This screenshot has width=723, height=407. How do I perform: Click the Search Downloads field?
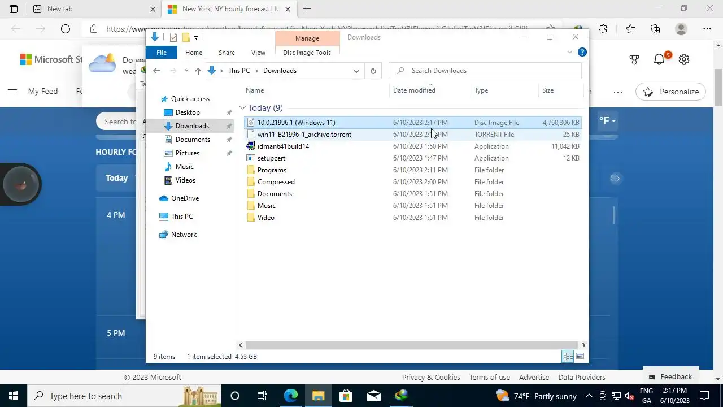point(485,71)
